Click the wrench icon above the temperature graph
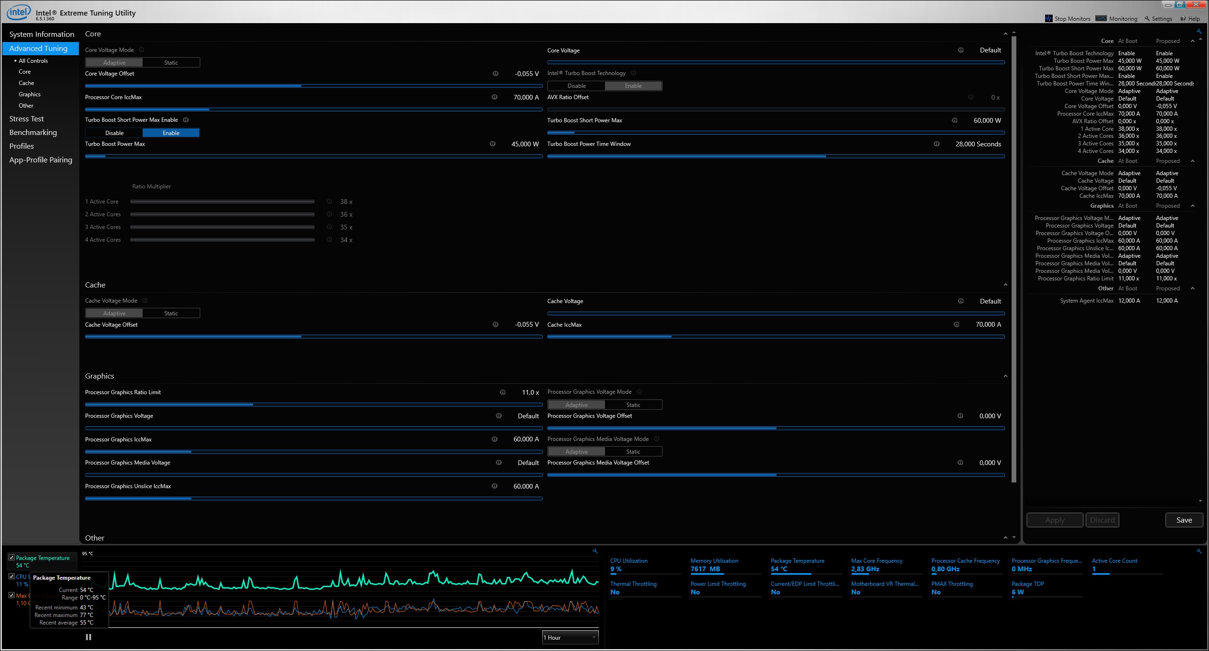This screenshot has width=1209, height=651. click(x=595, y=551)
